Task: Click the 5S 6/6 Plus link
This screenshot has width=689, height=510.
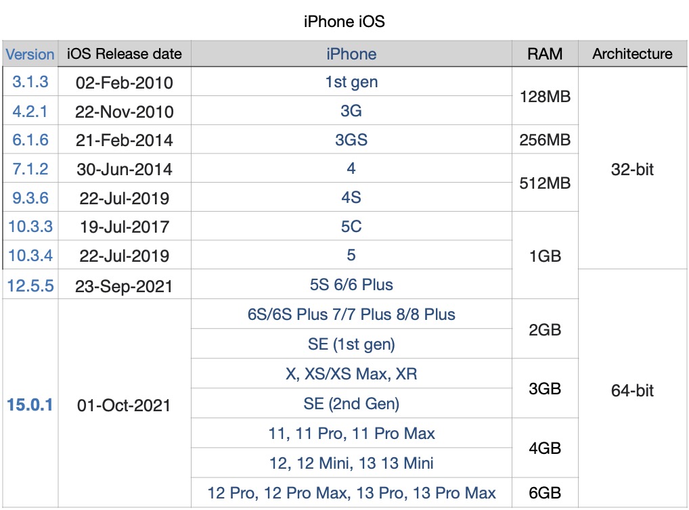Action: pyautogui.click(x=351, y=285)
